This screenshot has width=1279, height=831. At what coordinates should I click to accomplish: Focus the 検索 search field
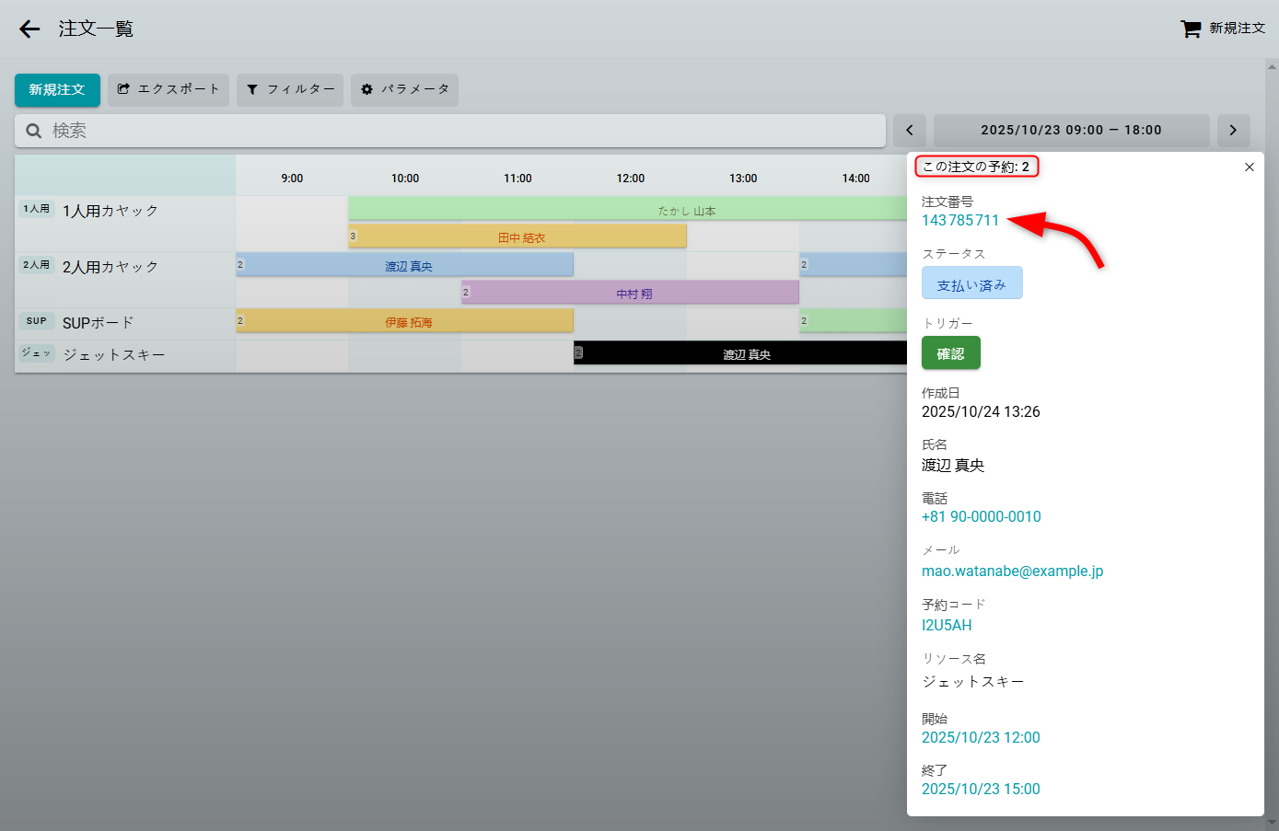coord(450,131)
